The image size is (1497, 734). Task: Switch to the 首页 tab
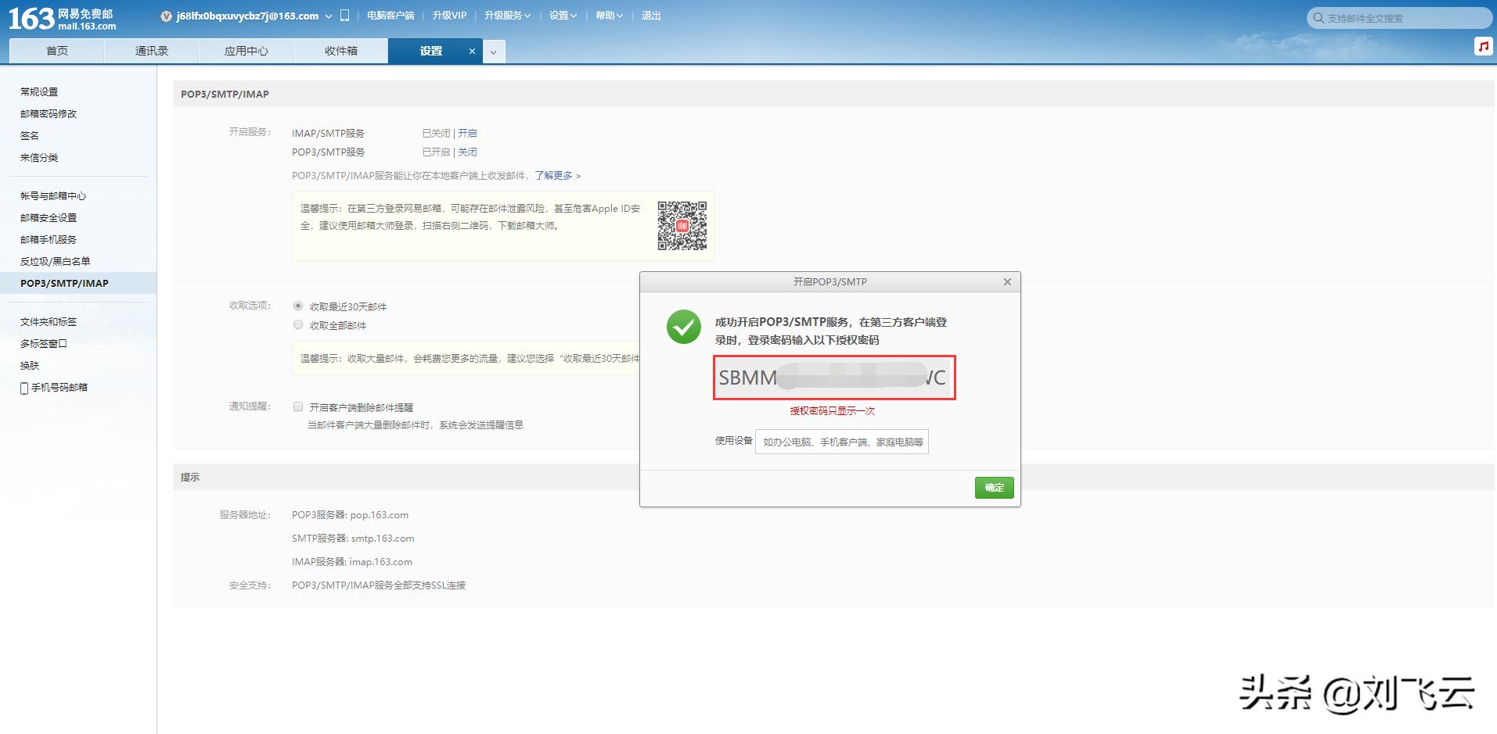click(x=56, y=52)
